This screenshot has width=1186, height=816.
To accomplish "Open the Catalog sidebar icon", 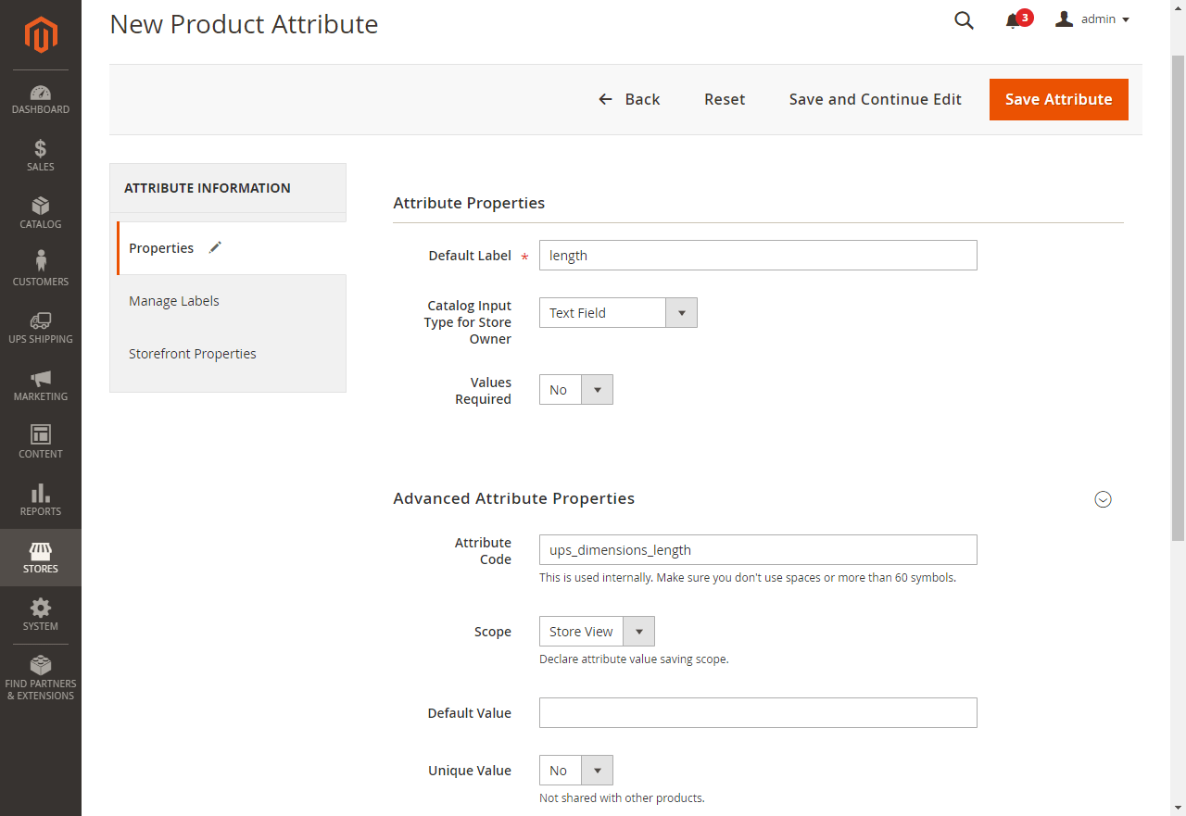I will coord(40,208).
